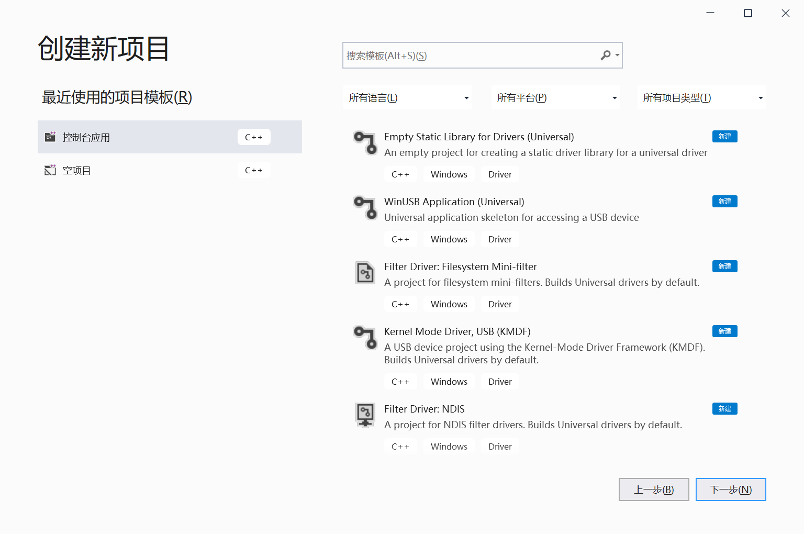Click 新建 badge on Kernel Mode Driver
804x534 pixels.
[725, 331]
